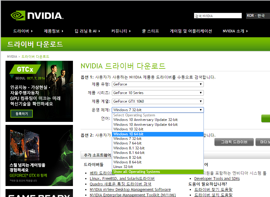
Task: Select Windows 10 32-bit option
Action: tap(158, 129)
